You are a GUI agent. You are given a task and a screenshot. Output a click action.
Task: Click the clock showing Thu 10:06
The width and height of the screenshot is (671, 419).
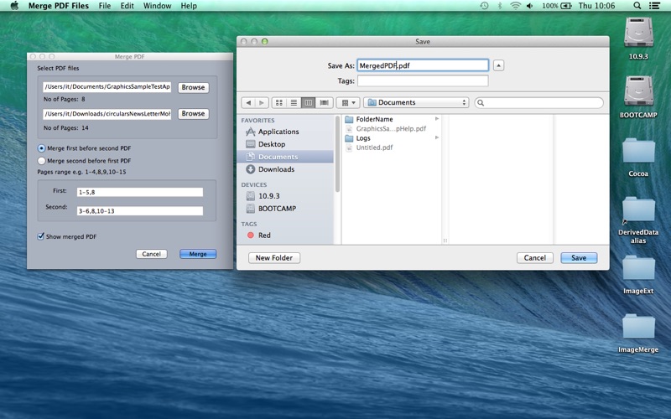(596, 6)
